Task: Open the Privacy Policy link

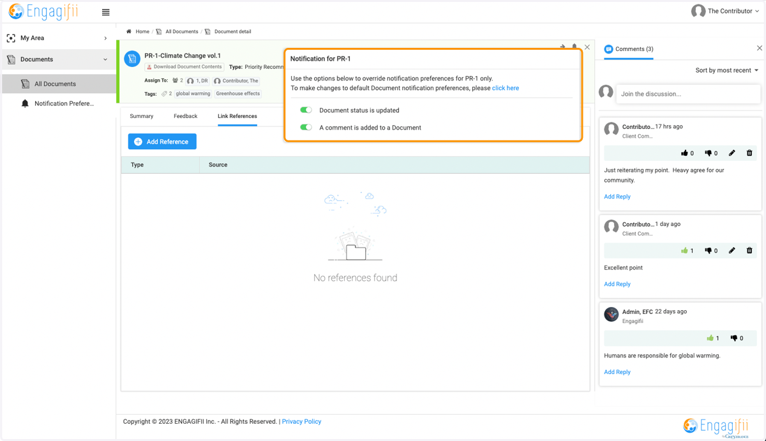Action: pos(301,421)
